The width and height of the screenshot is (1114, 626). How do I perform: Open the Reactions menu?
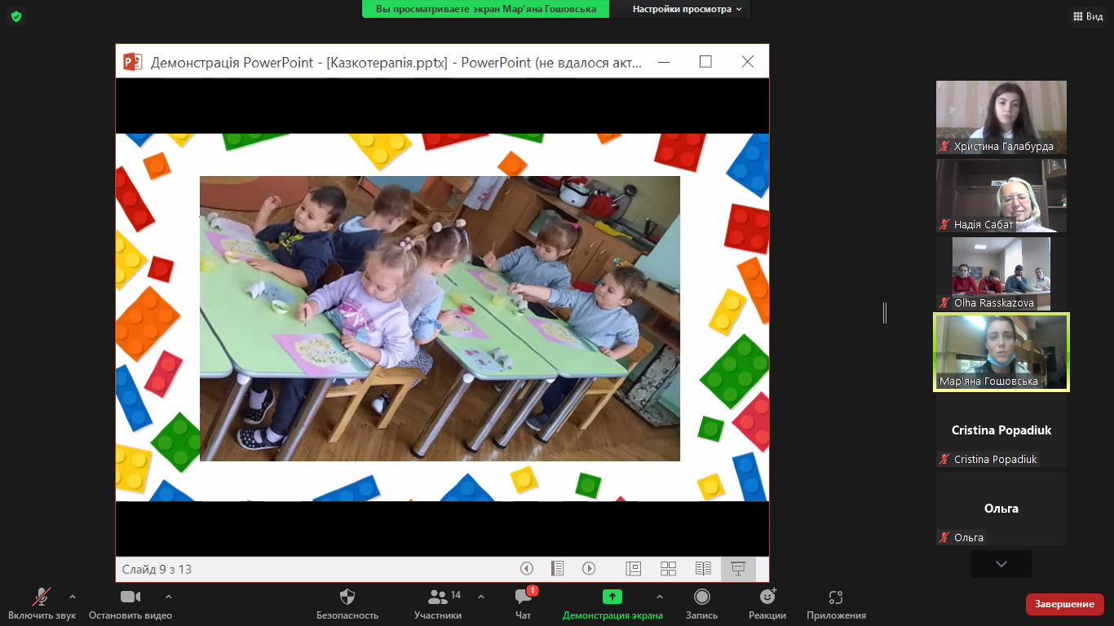click(767, 597)
